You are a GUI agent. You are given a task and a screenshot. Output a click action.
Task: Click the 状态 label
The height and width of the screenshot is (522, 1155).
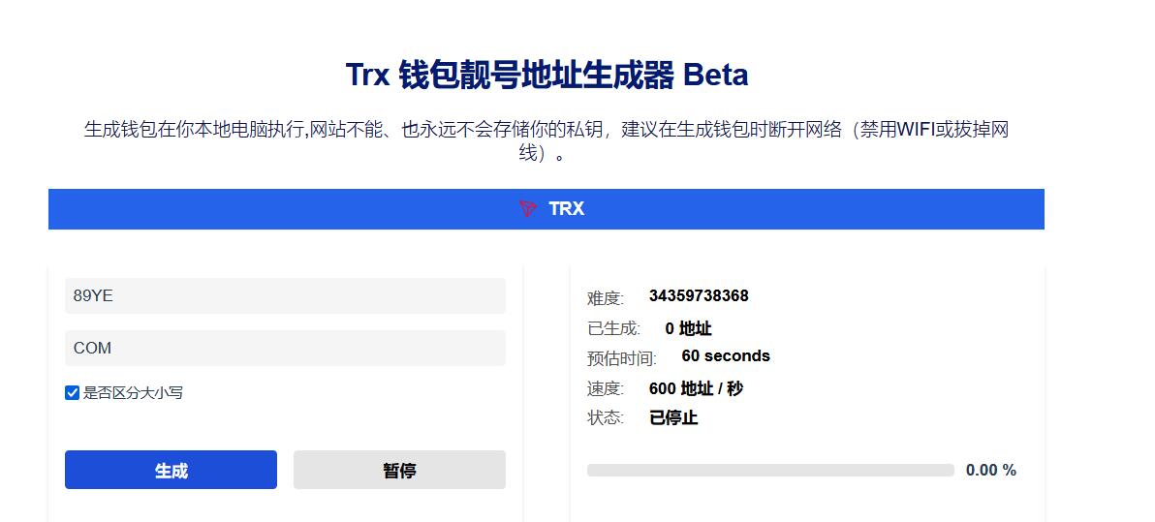(606, 418)
